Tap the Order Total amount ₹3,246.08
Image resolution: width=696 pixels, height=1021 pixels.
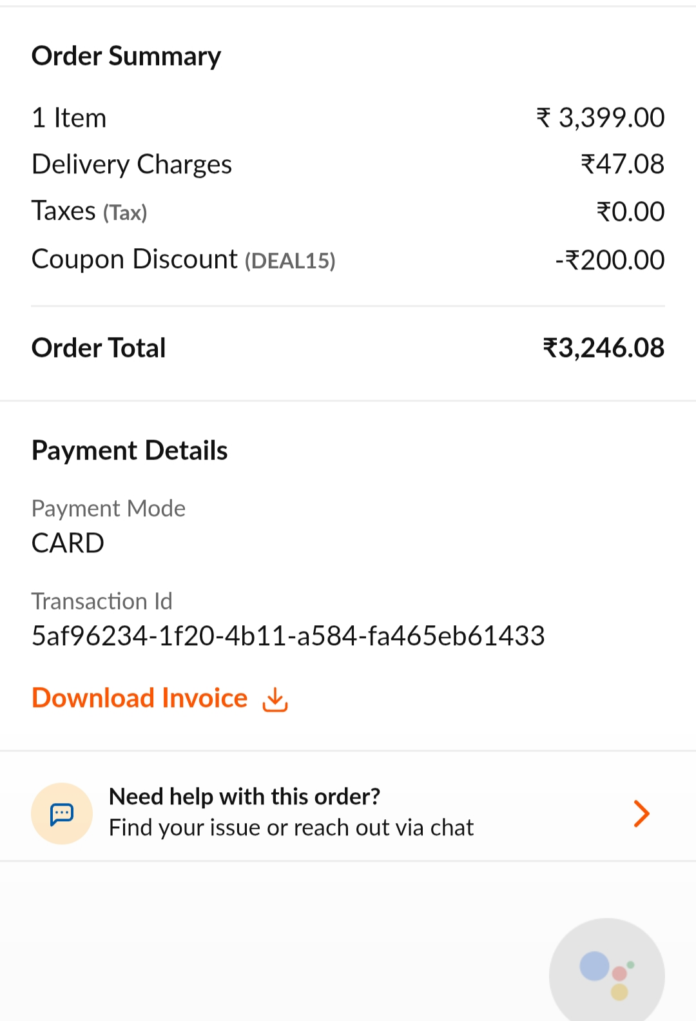pos(604,348)
